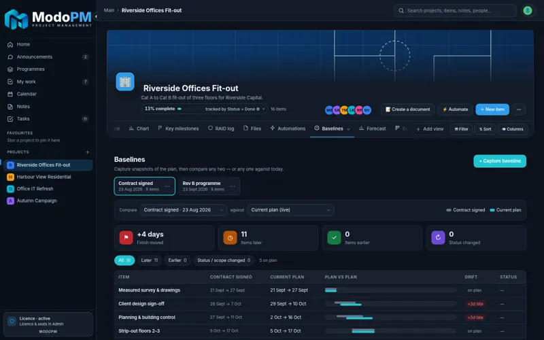Switch to the Forecast tab

[372, 129]
